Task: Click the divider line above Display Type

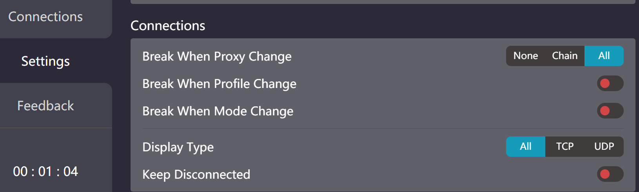Action: pyautogui.click(x=383, y=129)
